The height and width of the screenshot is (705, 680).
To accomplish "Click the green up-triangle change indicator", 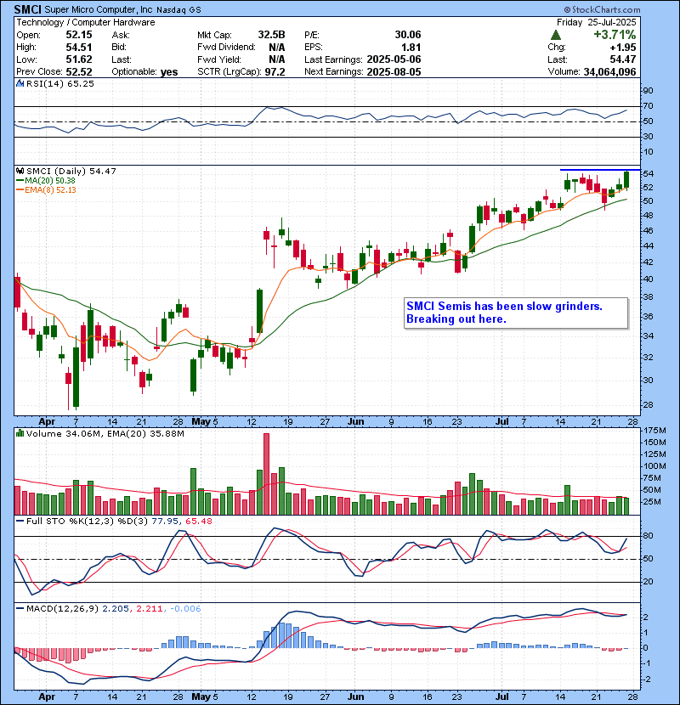I will click(556, 35).
